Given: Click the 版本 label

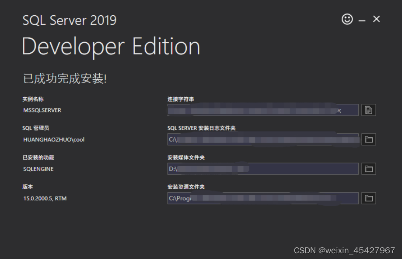Looking at the screenshot, I should (28, 187).
